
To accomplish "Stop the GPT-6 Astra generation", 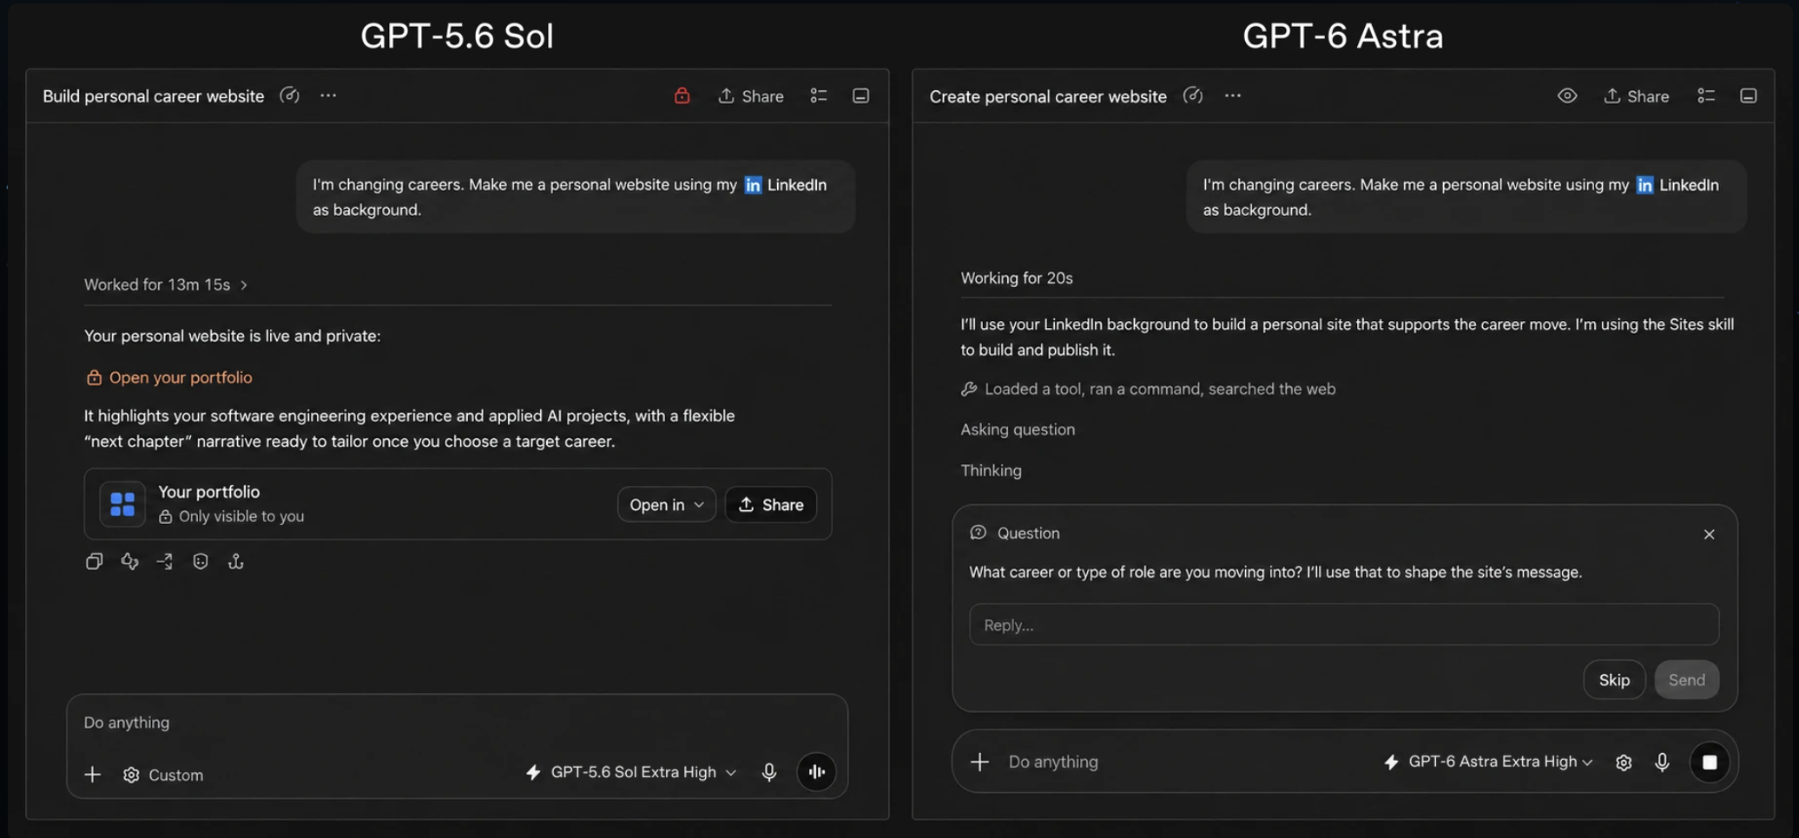I will point(1710,762).
